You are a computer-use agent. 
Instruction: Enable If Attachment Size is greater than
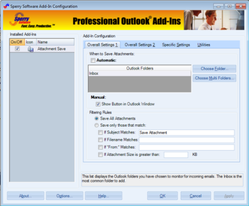pyautogui.click(x=101, y=154)
